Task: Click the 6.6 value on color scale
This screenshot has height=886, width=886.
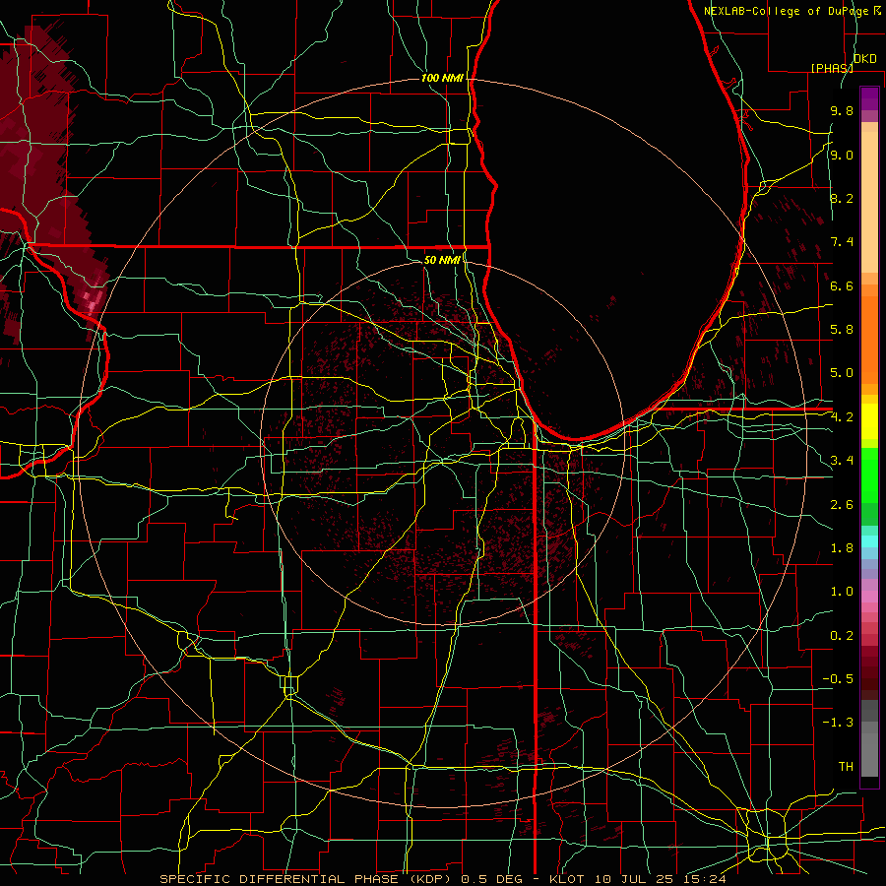Action: pos(842,286)
